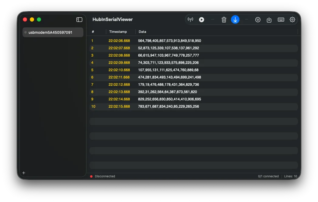Click the HubInSerialViewer window title

point(113,19)
